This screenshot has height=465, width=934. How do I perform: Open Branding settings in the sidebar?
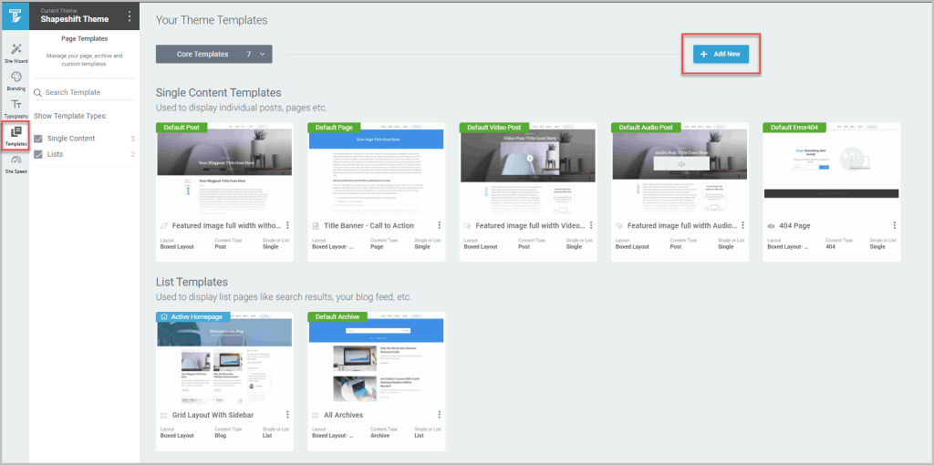click(x=16, y=80)
